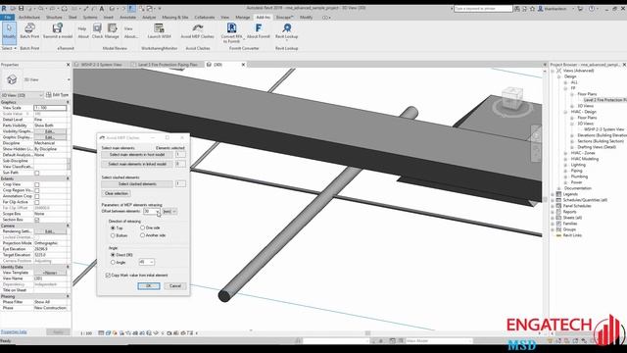627x353 pixels.
Task: Click the Transmit a model icon
Action: pyautogui.click(x=58, y=28)
